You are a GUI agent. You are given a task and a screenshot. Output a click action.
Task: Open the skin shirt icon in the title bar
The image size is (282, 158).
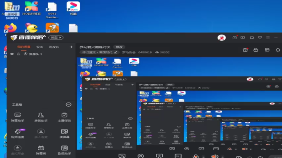coord(260,38)
